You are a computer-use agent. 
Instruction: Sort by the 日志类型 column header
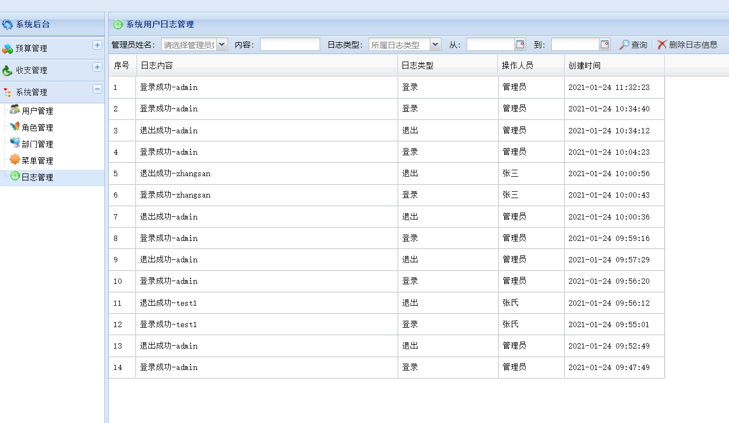click(449, 65)
